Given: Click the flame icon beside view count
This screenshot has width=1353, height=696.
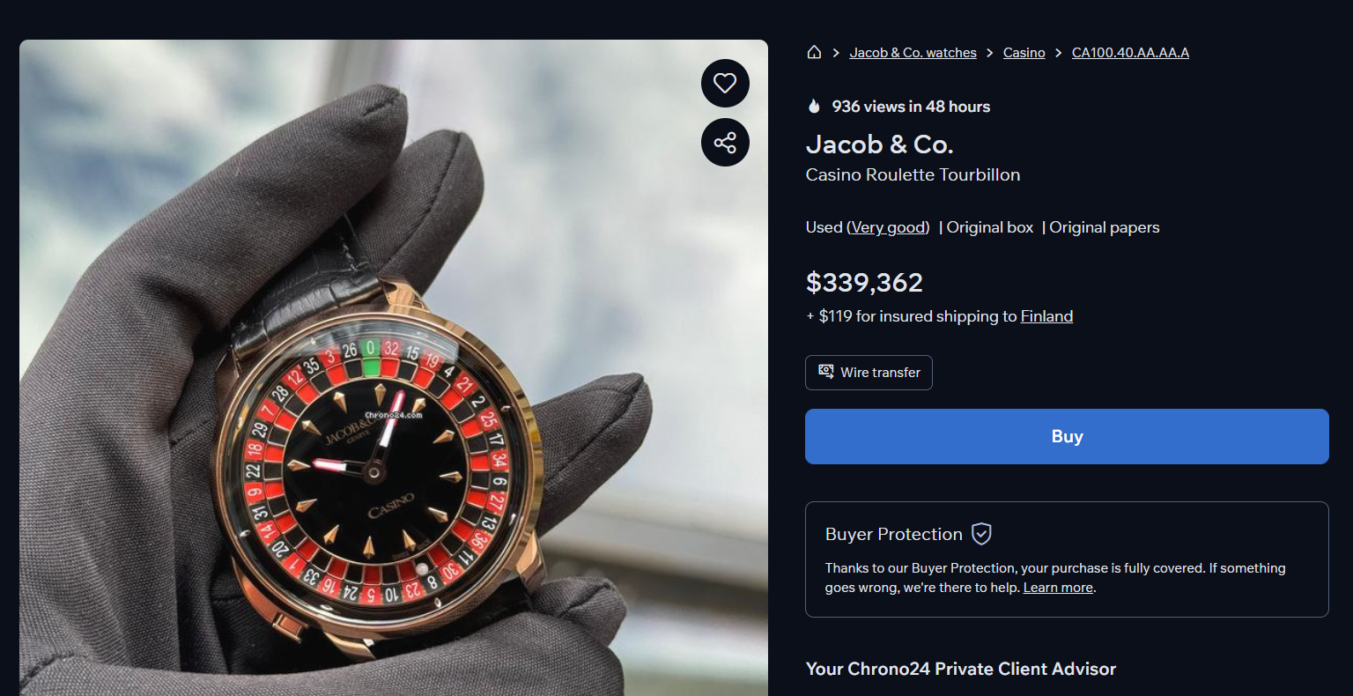Looking at the screenshot, I should click(x=814, y=107).
